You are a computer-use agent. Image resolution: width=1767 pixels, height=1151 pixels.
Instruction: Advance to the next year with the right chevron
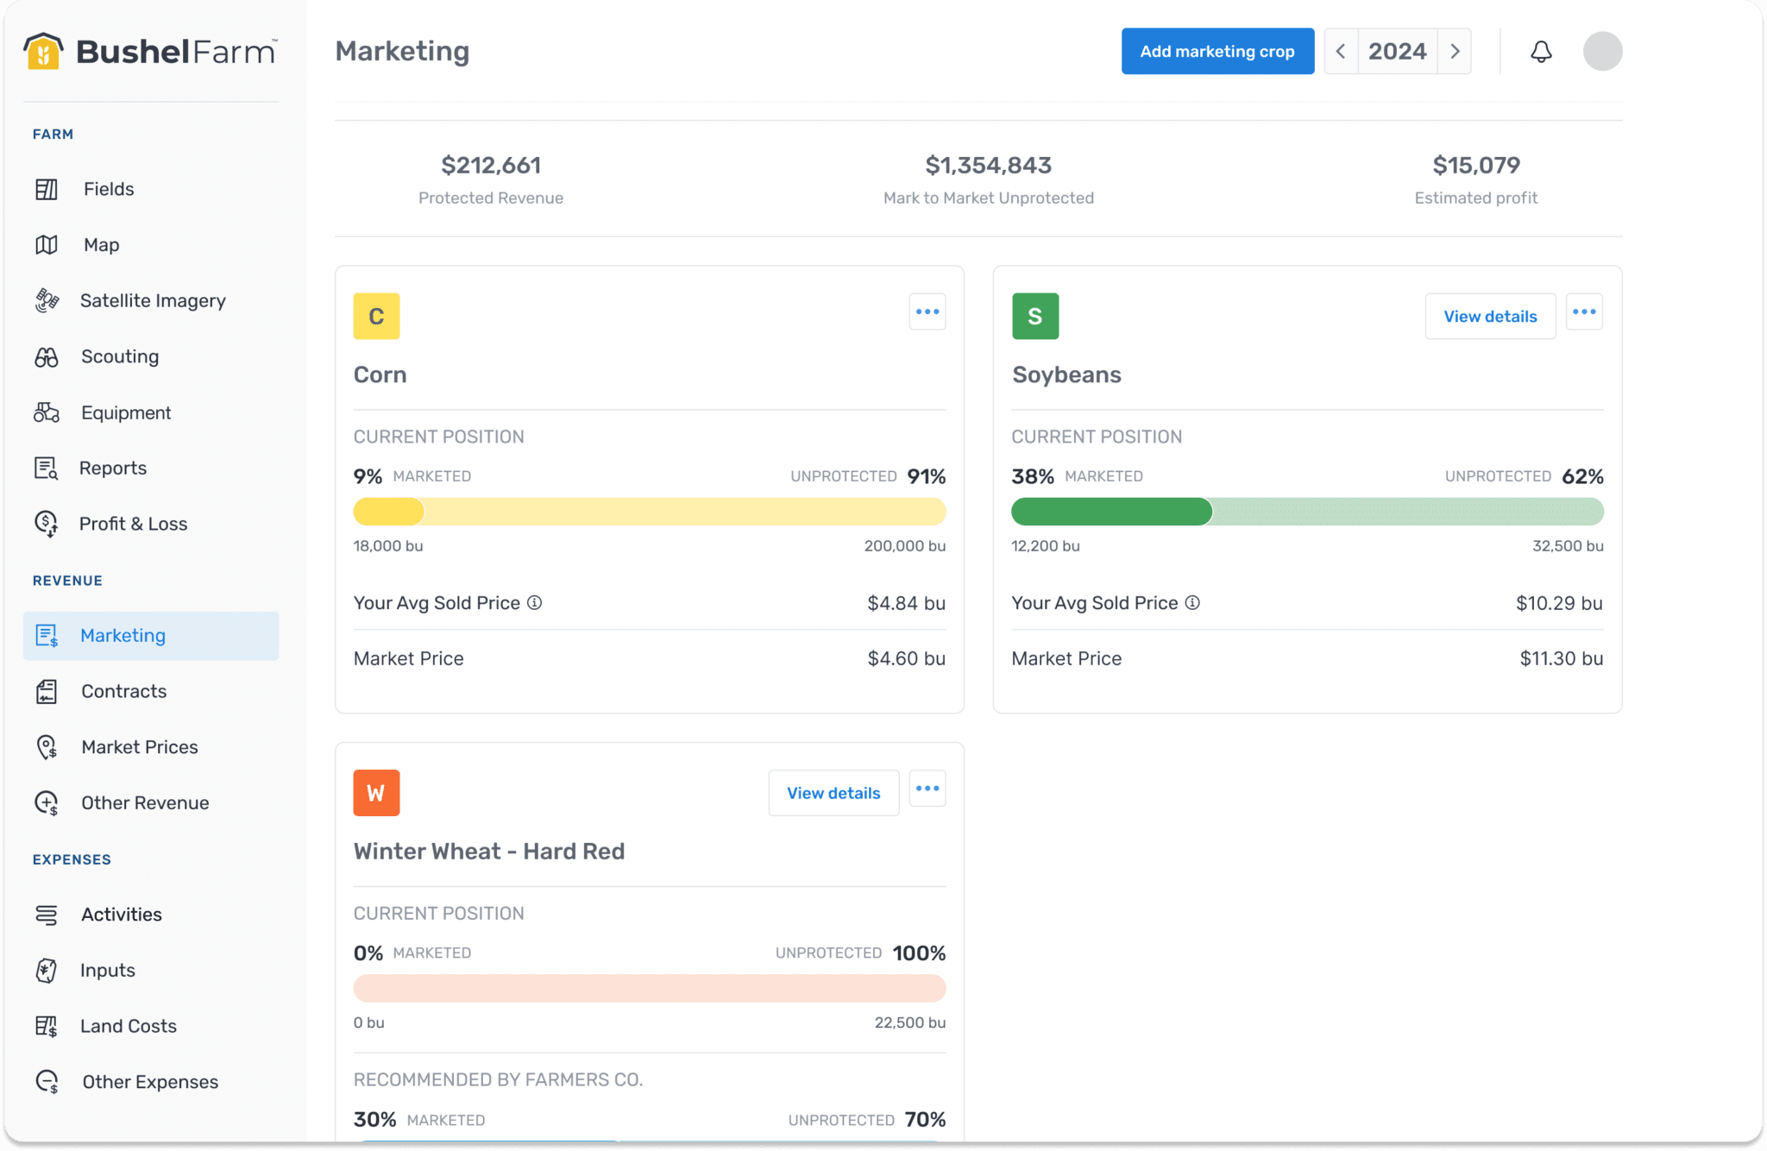(x=1455, y=51)
